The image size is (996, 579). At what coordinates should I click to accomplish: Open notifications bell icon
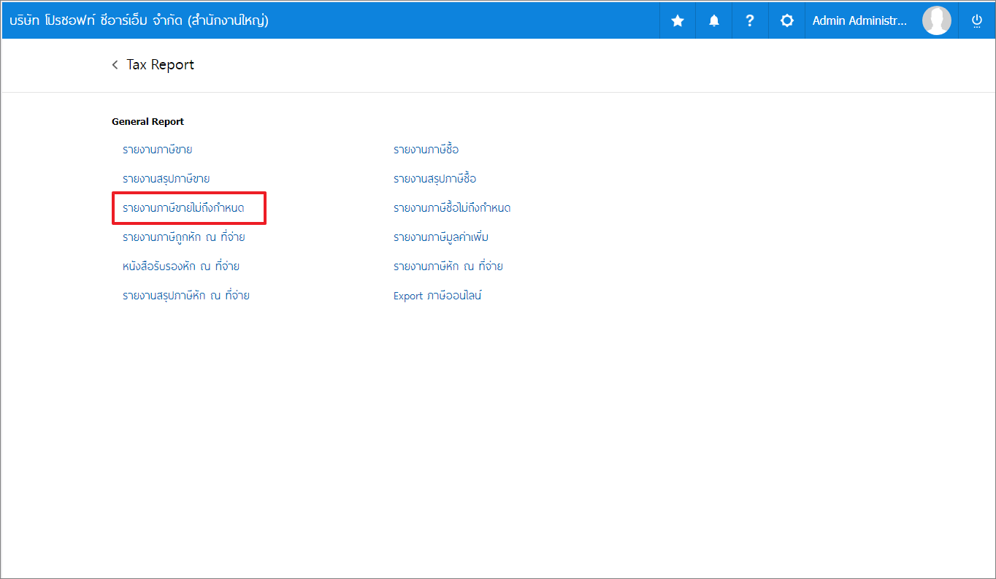[714, 20]
